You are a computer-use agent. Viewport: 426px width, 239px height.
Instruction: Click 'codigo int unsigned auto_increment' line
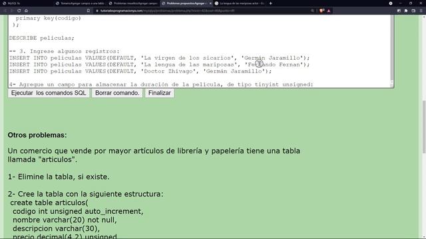pos(78,211)
